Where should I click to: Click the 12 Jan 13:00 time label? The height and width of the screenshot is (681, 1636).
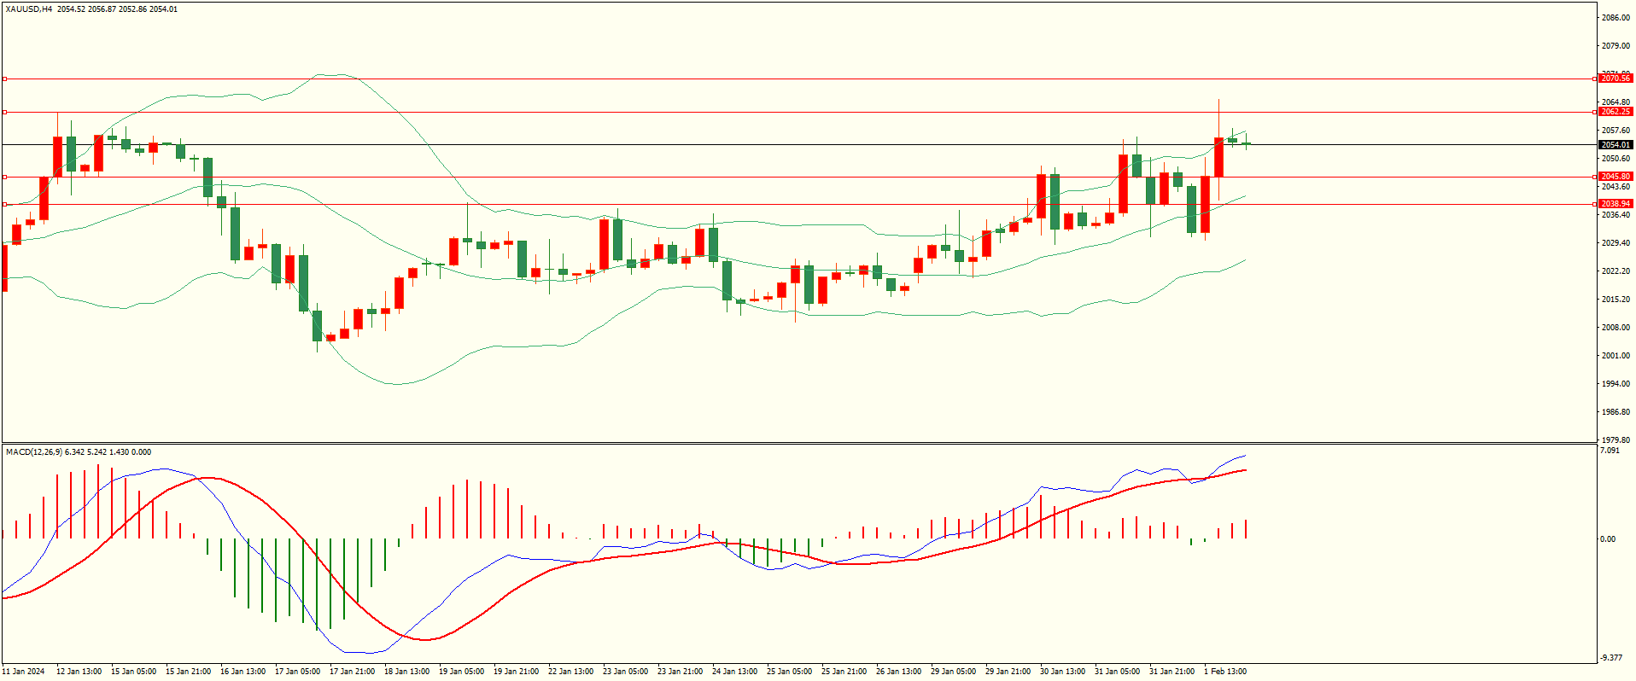[x=79, y=672]
